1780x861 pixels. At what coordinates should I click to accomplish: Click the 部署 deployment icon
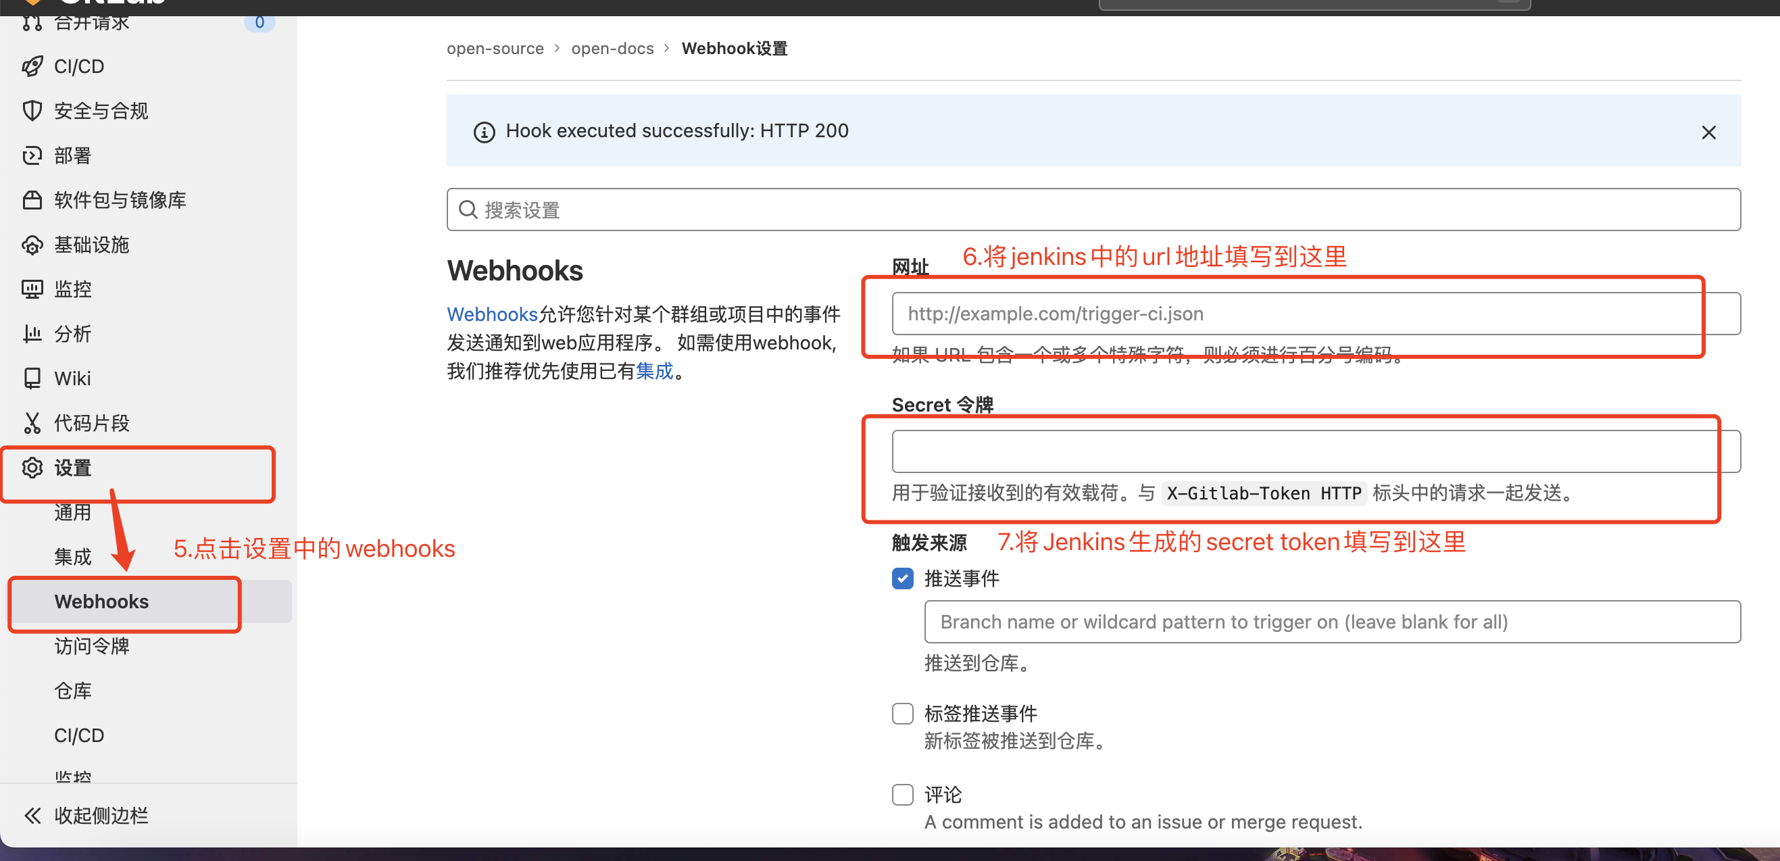point(32,155)
